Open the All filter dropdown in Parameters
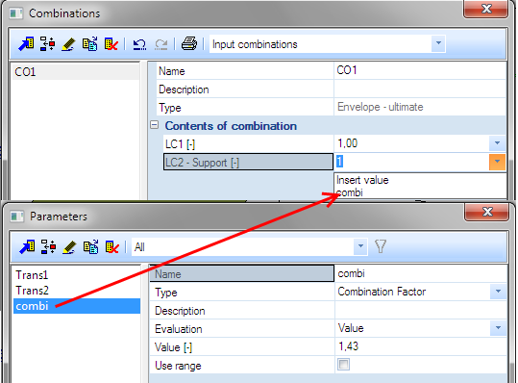This screenshot has height=383, width=518. 360,246
